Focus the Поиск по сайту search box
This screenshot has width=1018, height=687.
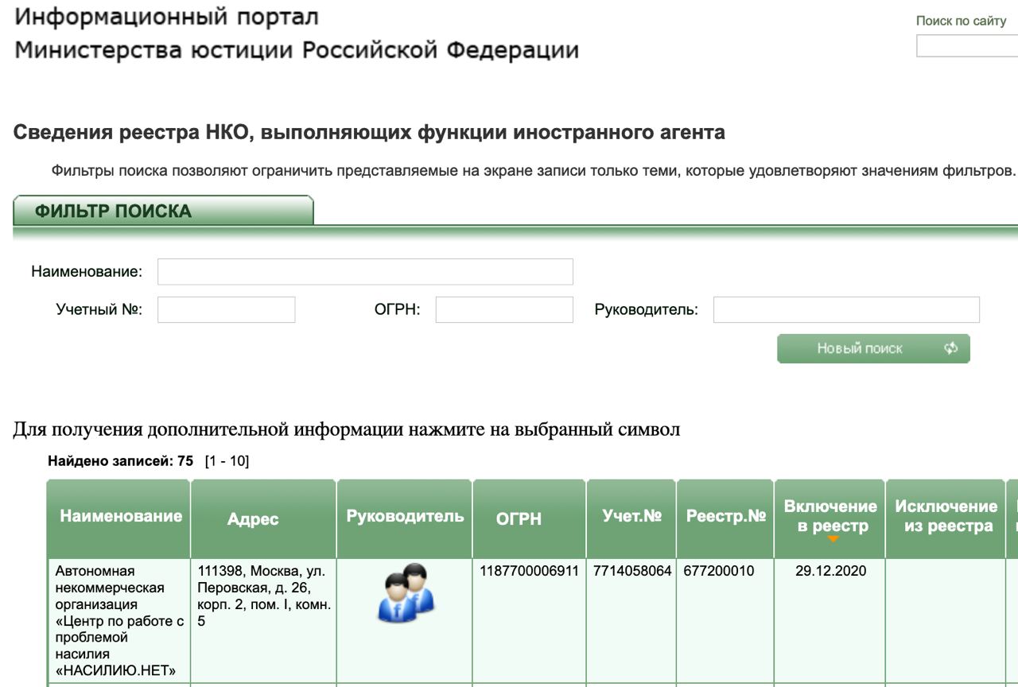(967, 47)
